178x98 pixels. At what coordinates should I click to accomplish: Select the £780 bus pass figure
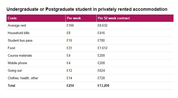pos(101,40)
